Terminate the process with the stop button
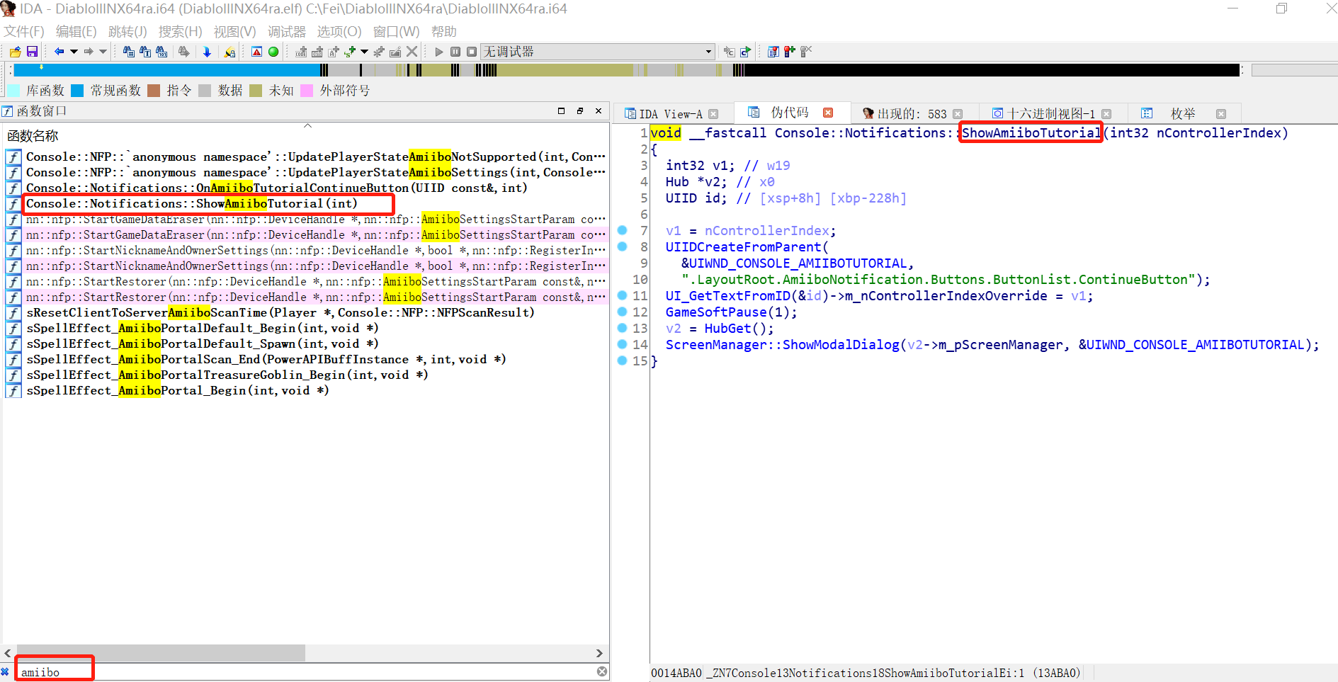 click(472, 52)
